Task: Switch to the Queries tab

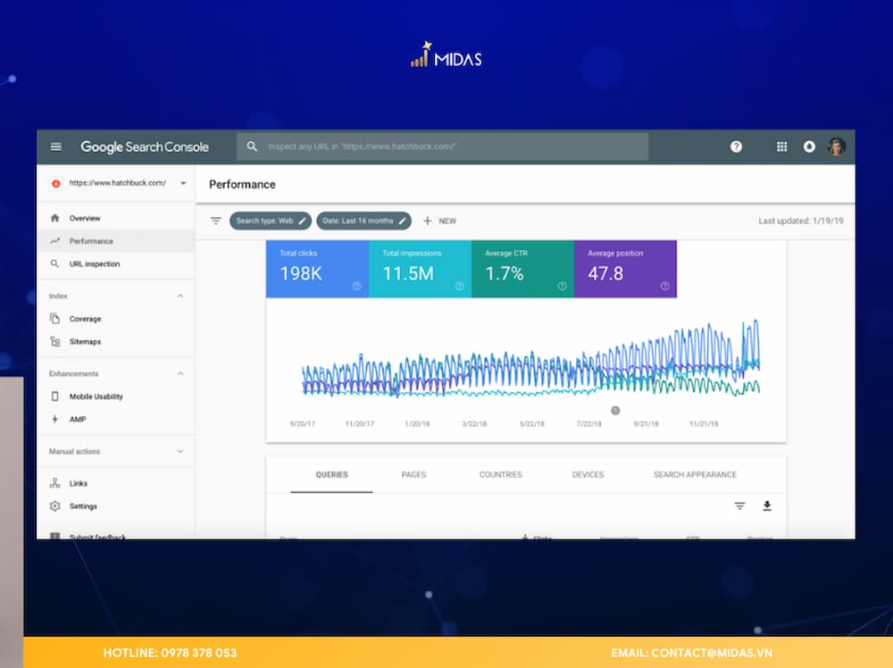Action: click(331, 474)
